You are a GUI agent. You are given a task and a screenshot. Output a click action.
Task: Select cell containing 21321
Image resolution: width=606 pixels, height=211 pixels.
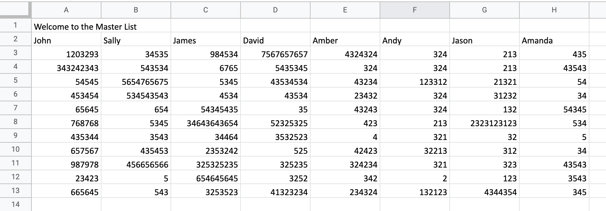pyautogui.click(x=485, y=81)
